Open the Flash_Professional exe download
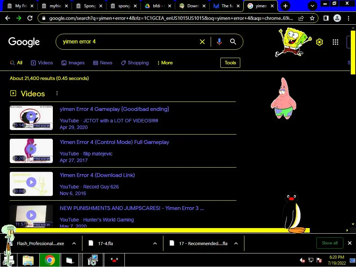 41,243
